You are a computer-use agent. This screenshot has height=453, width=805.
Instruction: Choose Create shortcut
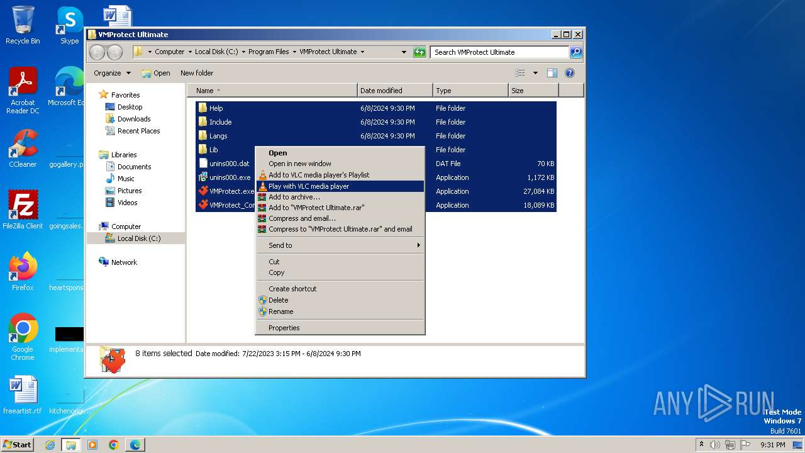pyautogui.click(x=340, y=289)
